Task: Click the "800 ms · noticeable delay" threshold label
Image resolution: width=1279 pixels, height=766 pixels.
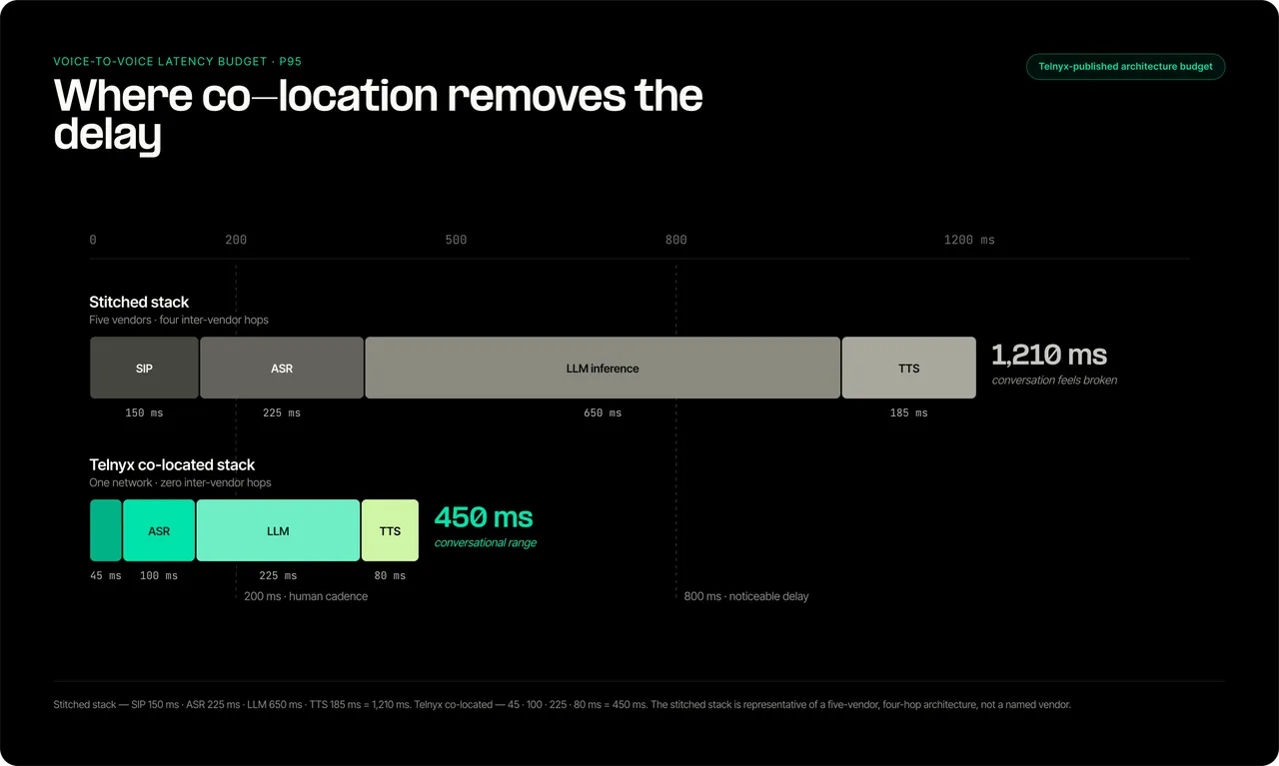Action: click(x=746, y=596)
